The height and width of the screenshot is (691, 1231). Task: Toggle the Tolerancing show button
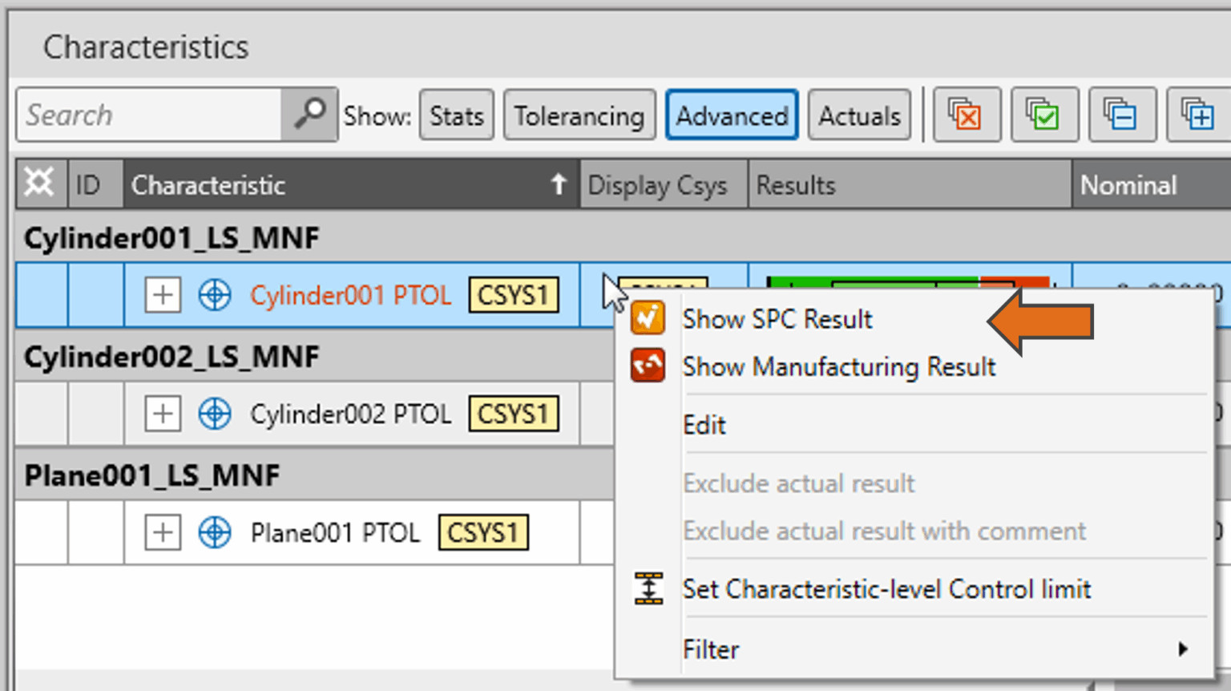coord(579,116)
